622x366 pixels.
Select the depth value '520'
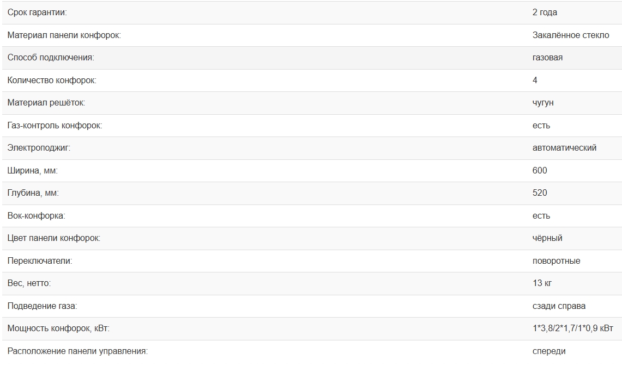coord(540,193)
